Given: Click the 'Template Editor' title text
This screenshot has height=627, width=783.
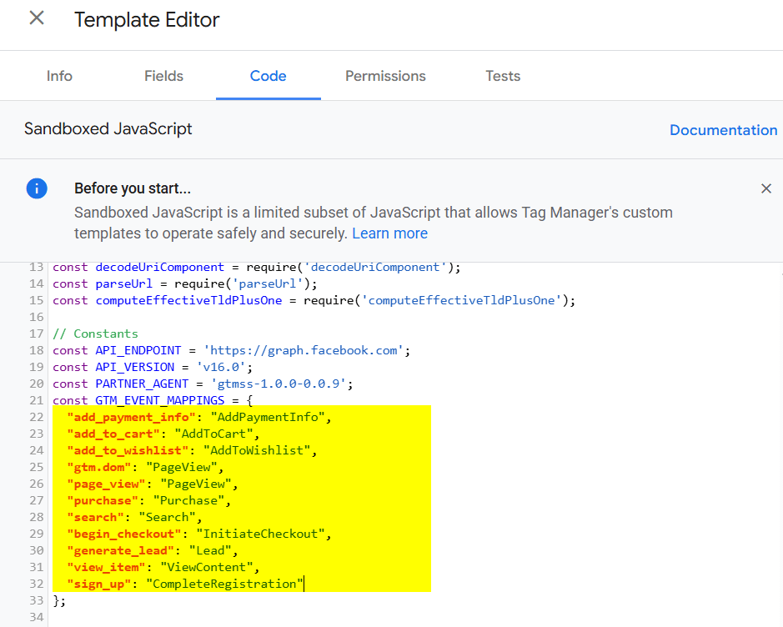Looking at the screenshot, I should coord(147,20).
